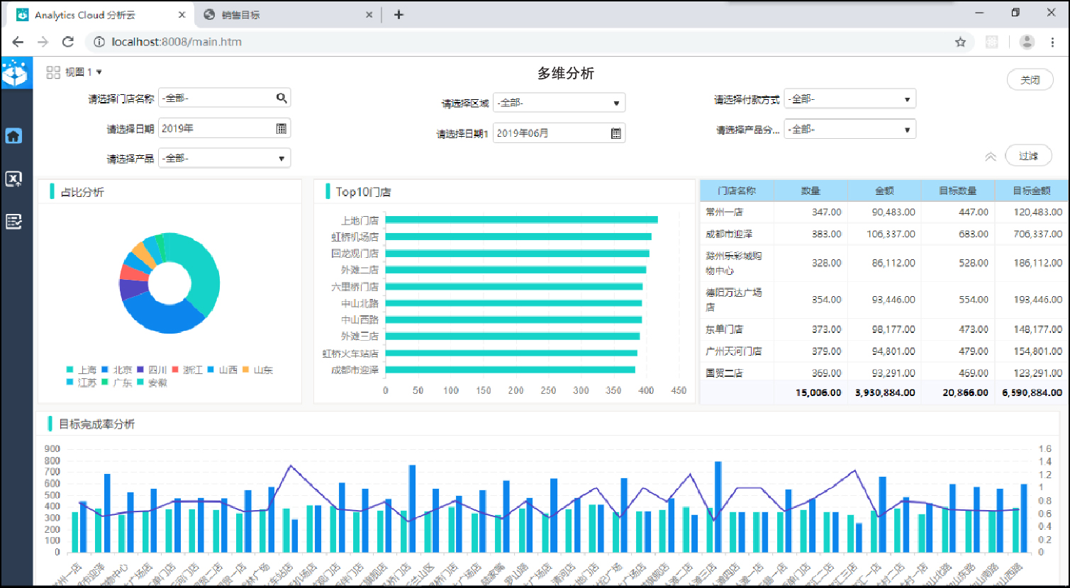Expand the 请选择付款方式 dropdown
The width and height of the screenshot is (1070, 588).
click(x=849, y=99)
